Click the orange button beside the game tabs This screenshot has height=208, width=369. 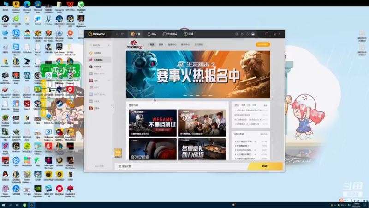point(263,44)
